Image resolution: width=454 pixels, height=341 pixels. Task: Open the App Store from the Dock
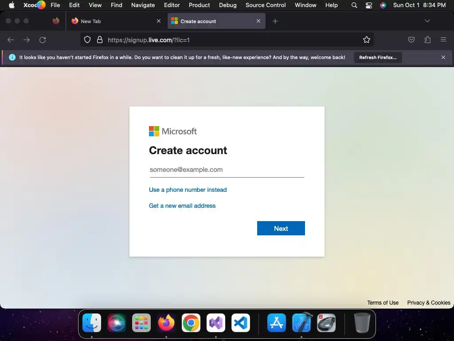(277, 323)
